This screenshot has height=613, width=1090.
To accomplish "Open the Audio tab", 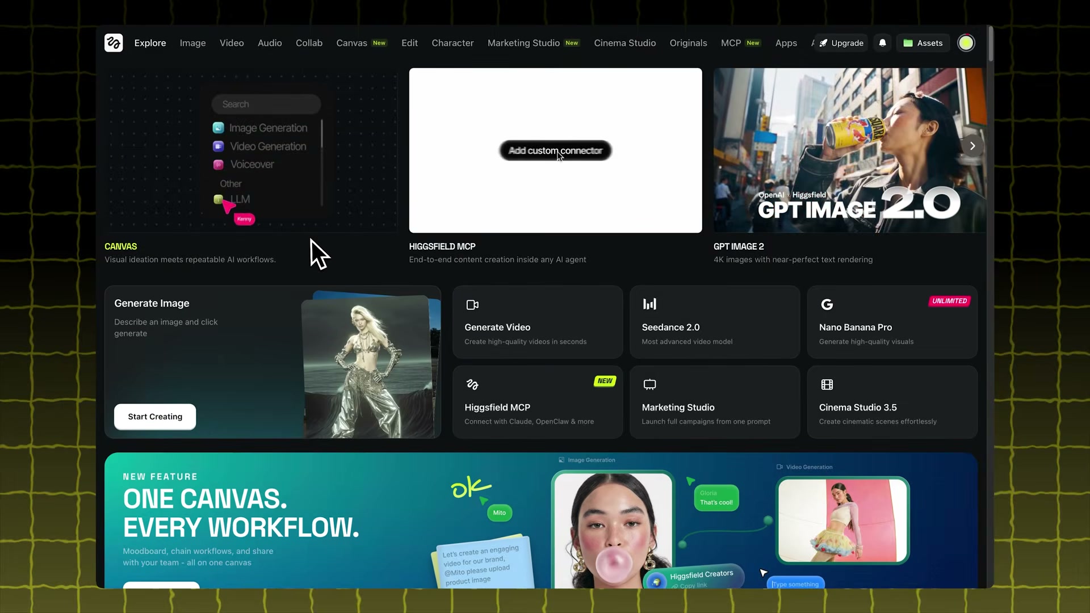I will (x=270, y=43).
